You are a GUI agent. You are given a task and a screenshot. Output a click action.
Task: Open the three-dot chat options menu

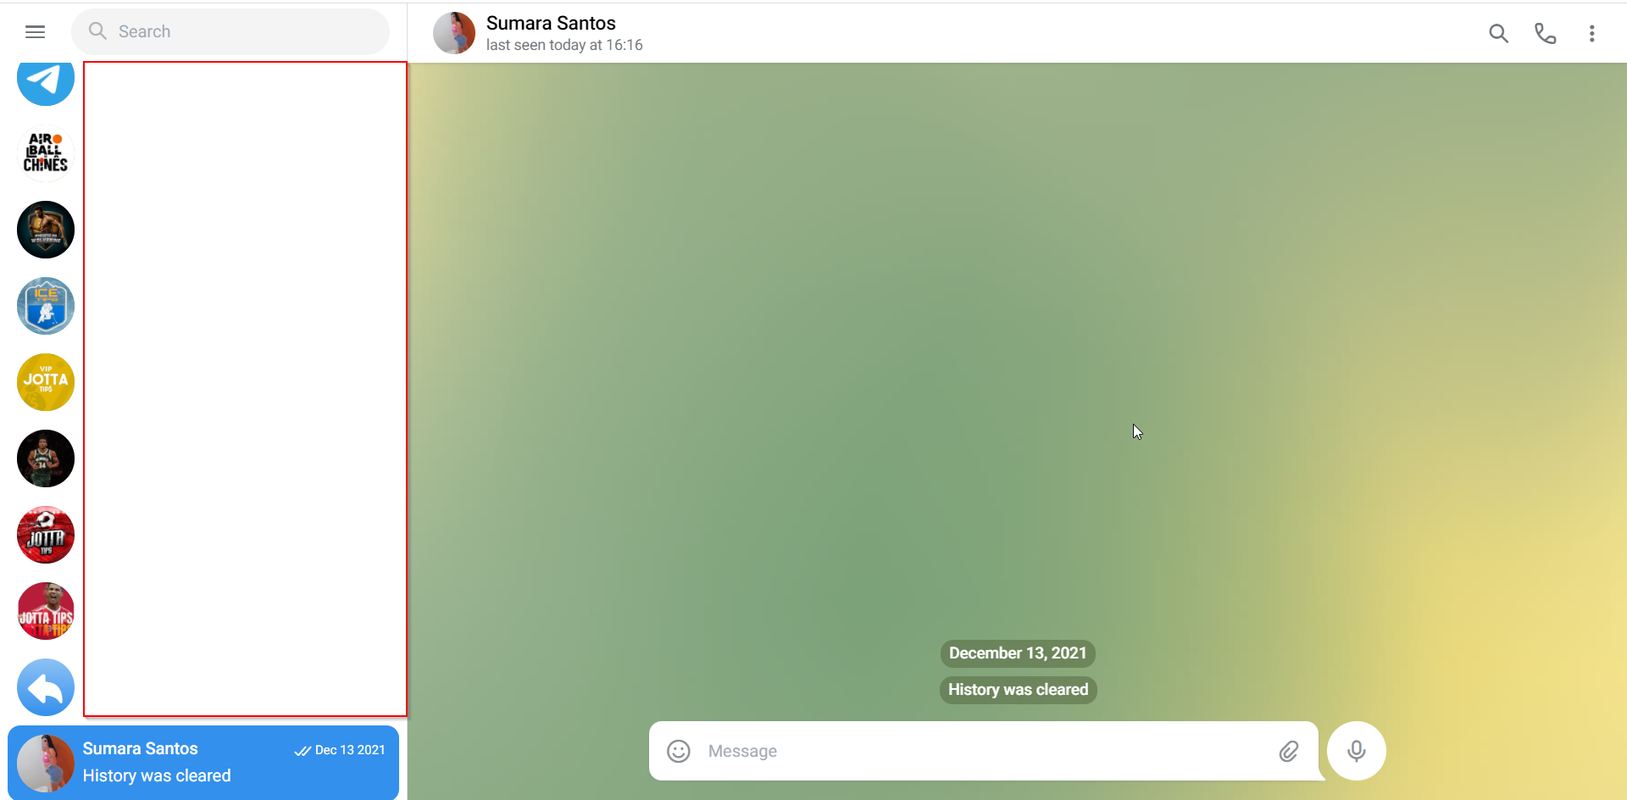click(1591, 33)
